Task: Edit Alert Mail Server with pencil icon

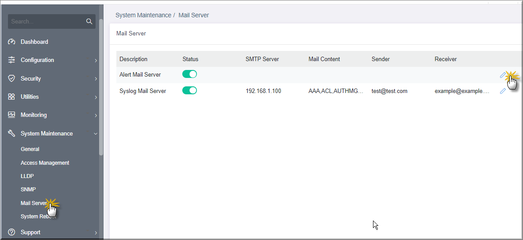Action: 503,75
